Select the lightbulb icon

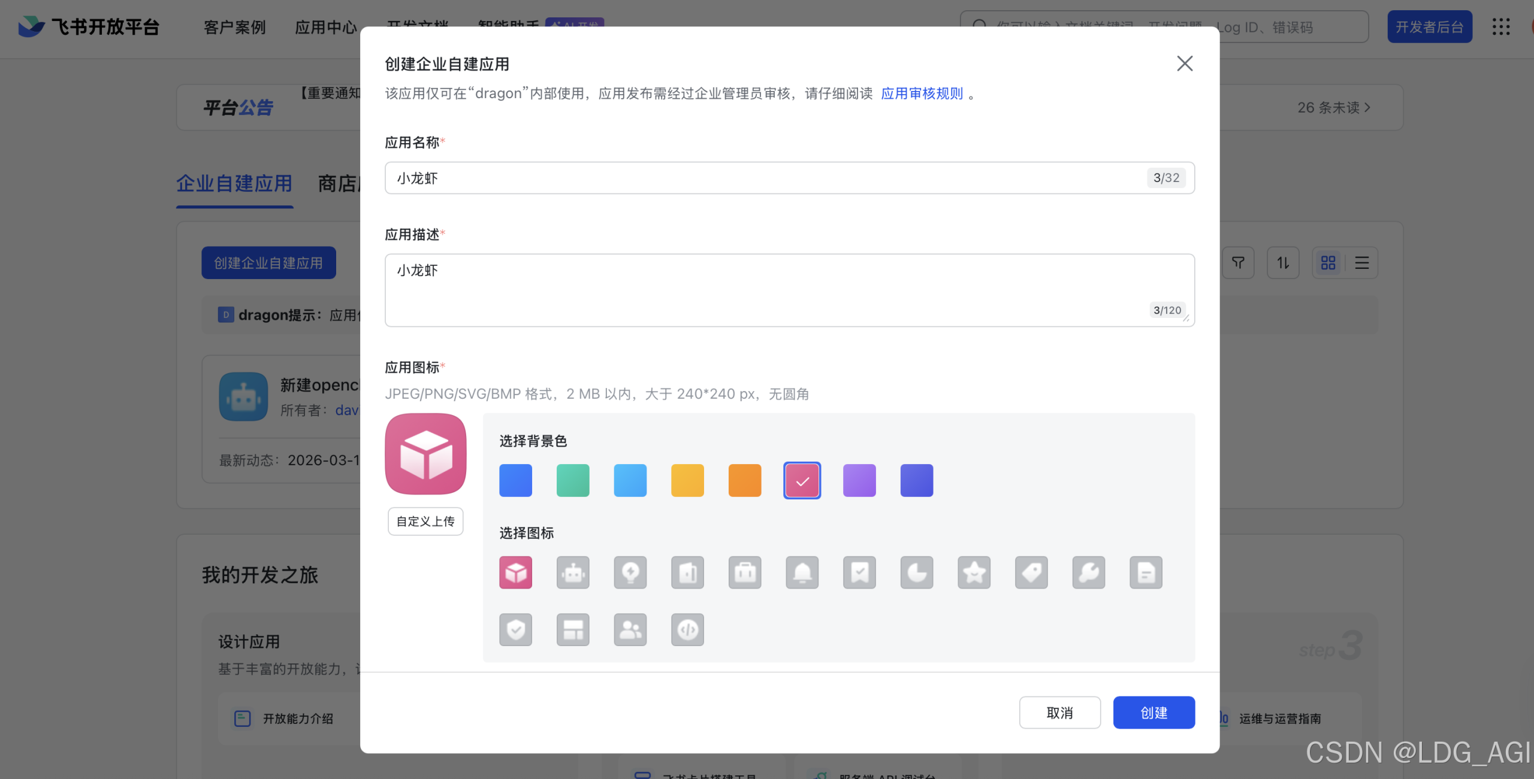[x=630, y=572]
